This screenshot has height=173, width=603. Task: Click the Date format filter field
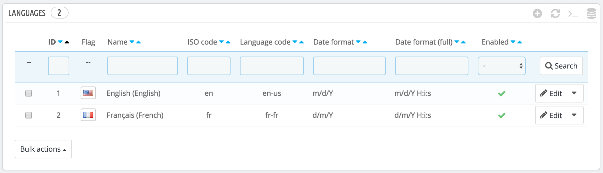[349, 66]
